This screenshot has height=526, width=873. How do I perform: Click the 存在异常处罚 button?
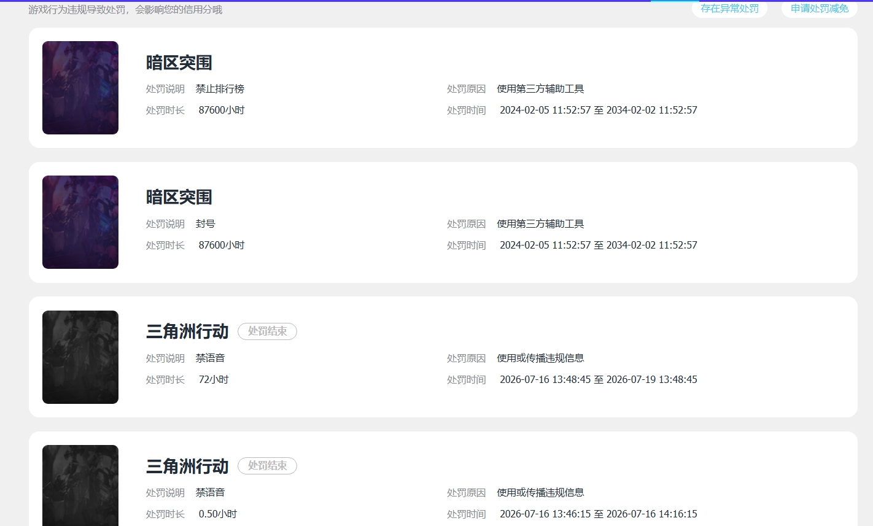click(x=729, y=9)
